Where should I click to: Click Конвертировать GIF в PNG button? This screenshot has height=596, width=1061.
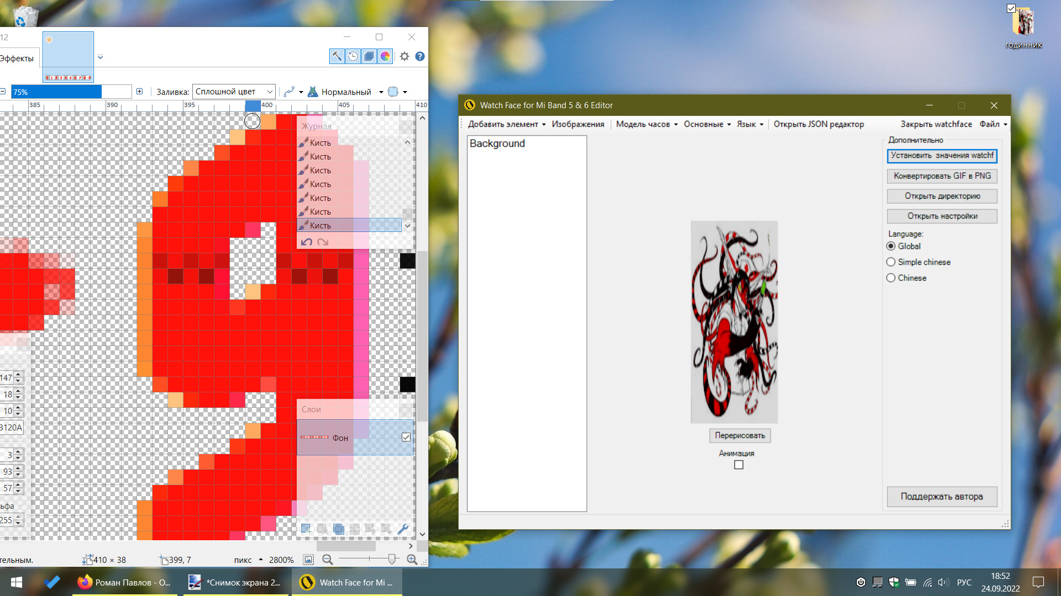942,176
